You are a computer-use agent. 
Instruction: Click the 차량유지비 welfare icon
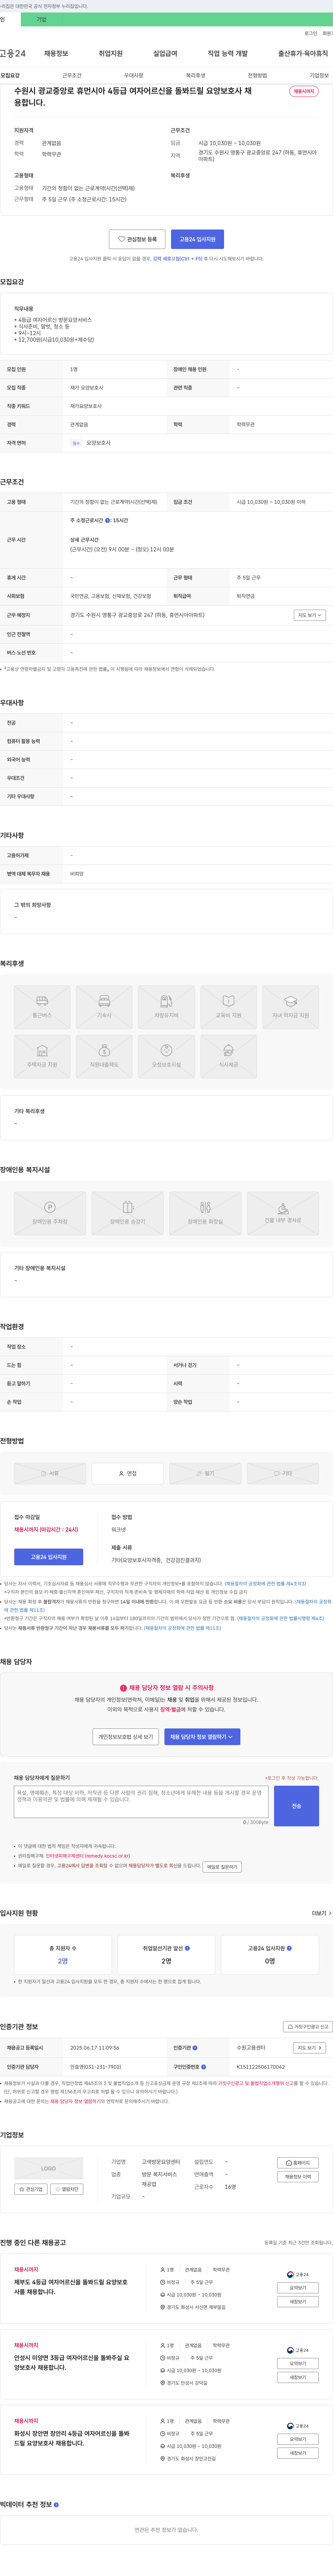166,1007
